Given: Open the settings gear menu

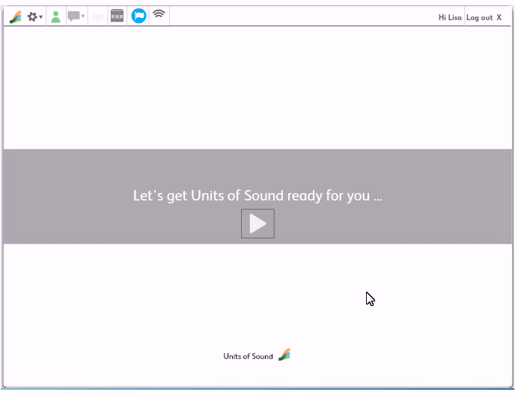Looking at the screenshot, I should [35, 16].
